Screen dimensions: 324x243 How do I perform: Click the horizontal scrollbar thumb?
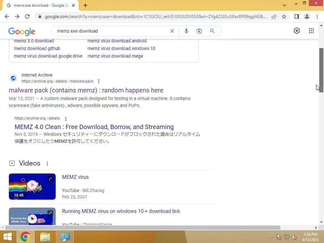[x=143, y=228]
